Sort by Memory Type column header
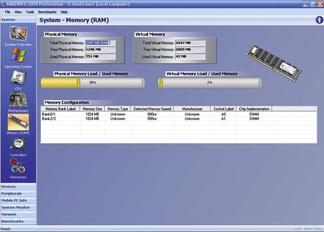324x232 pixels. (117, 109)
